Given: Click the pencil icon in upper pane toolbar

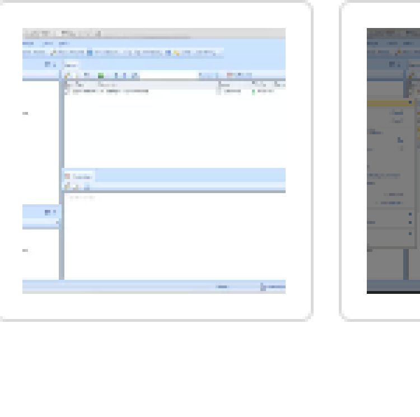Looking at the screenshot, I should click(x=67, y=75).
